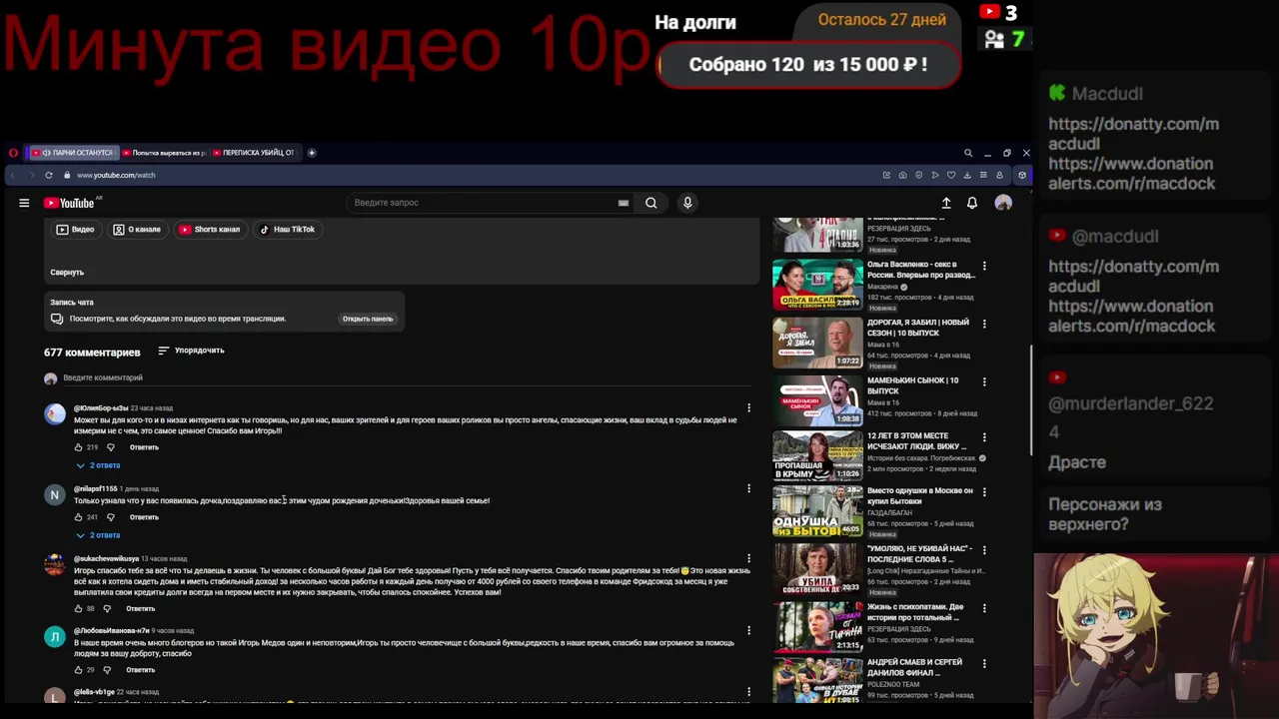Go to the YouTube home logo

tap(70, 203)
